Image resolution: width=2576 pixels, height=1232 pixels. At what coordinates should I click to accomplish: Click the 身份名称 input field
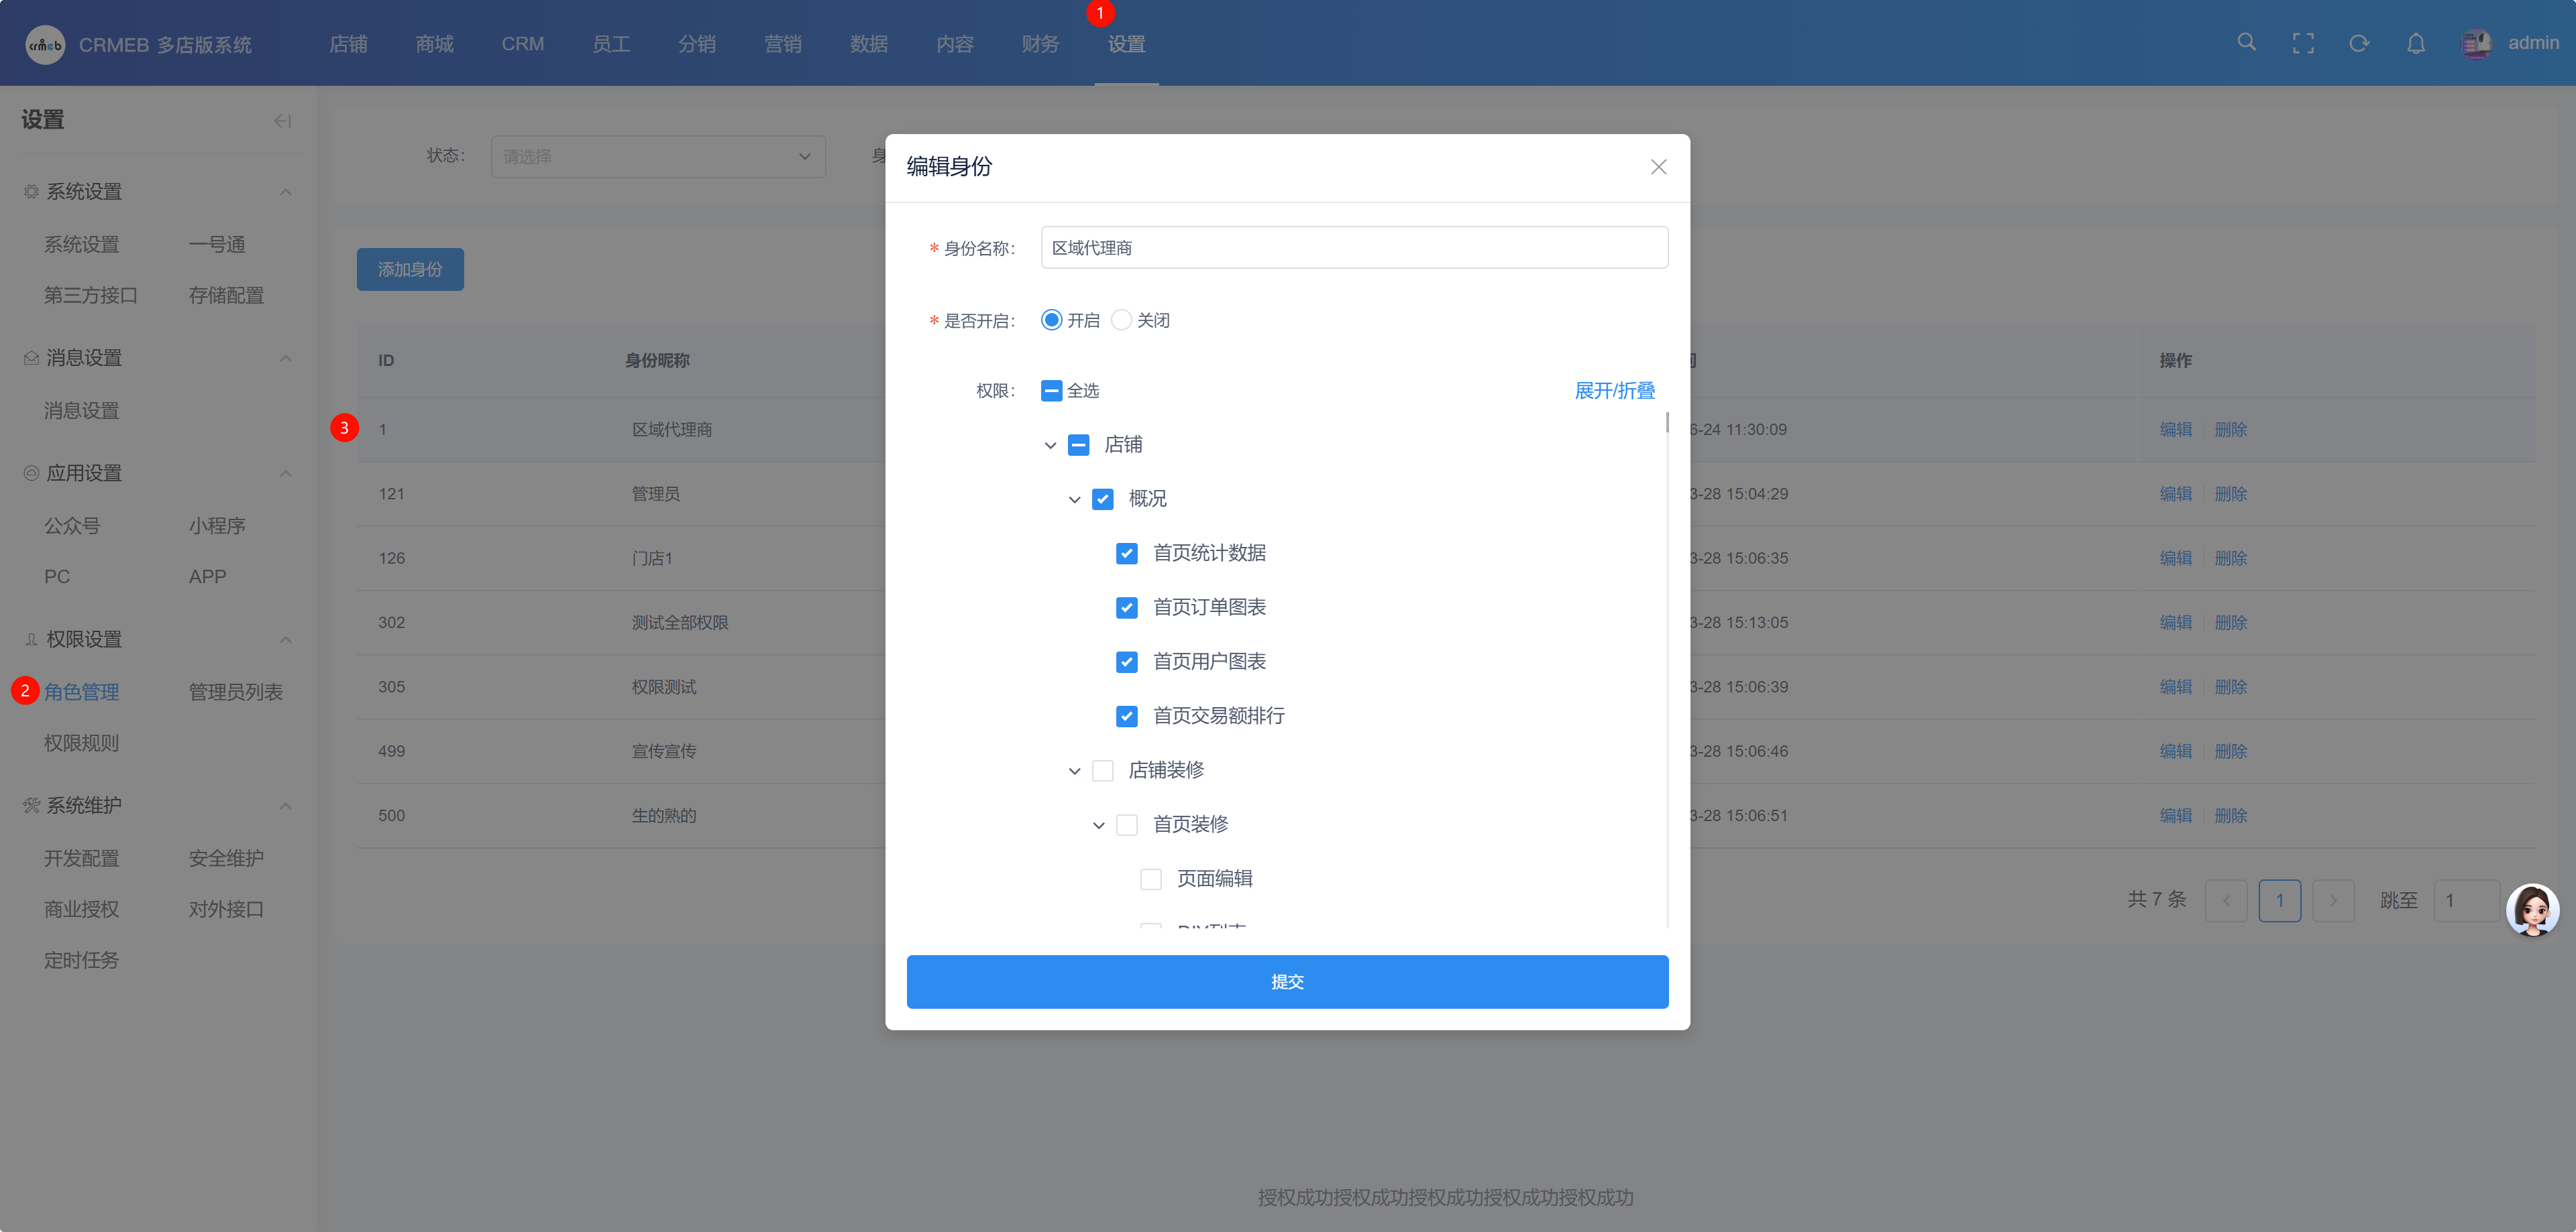click(x=1354, y=248)
